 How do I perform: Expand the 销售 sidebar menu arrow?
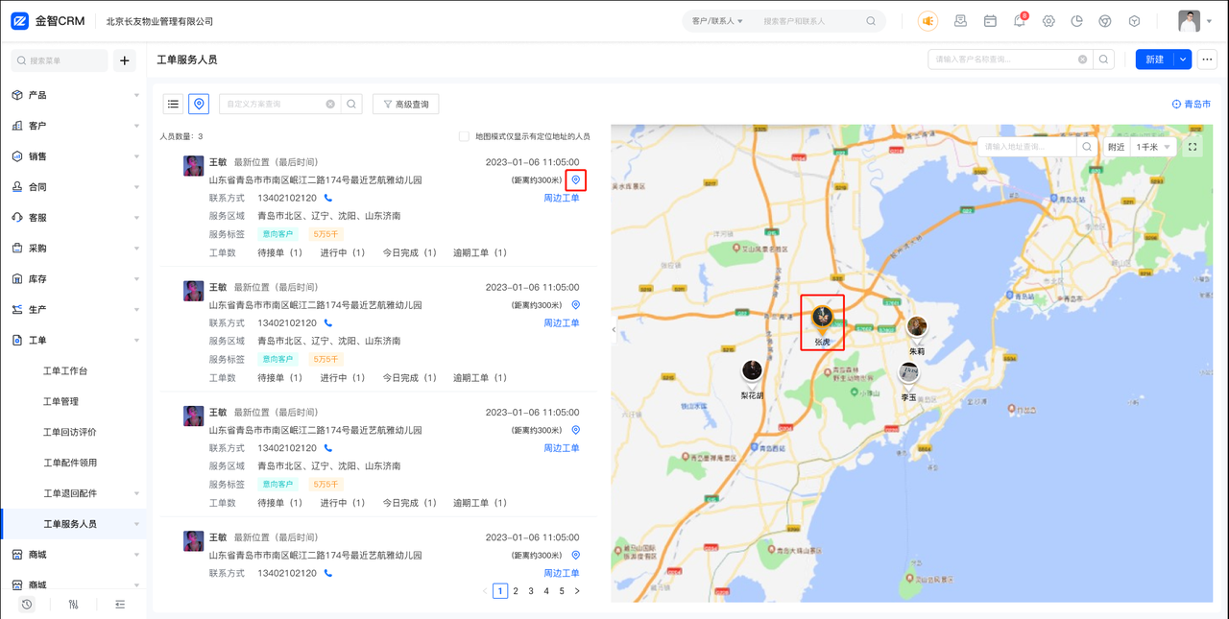pyautogui.click(x=136, y=156)
